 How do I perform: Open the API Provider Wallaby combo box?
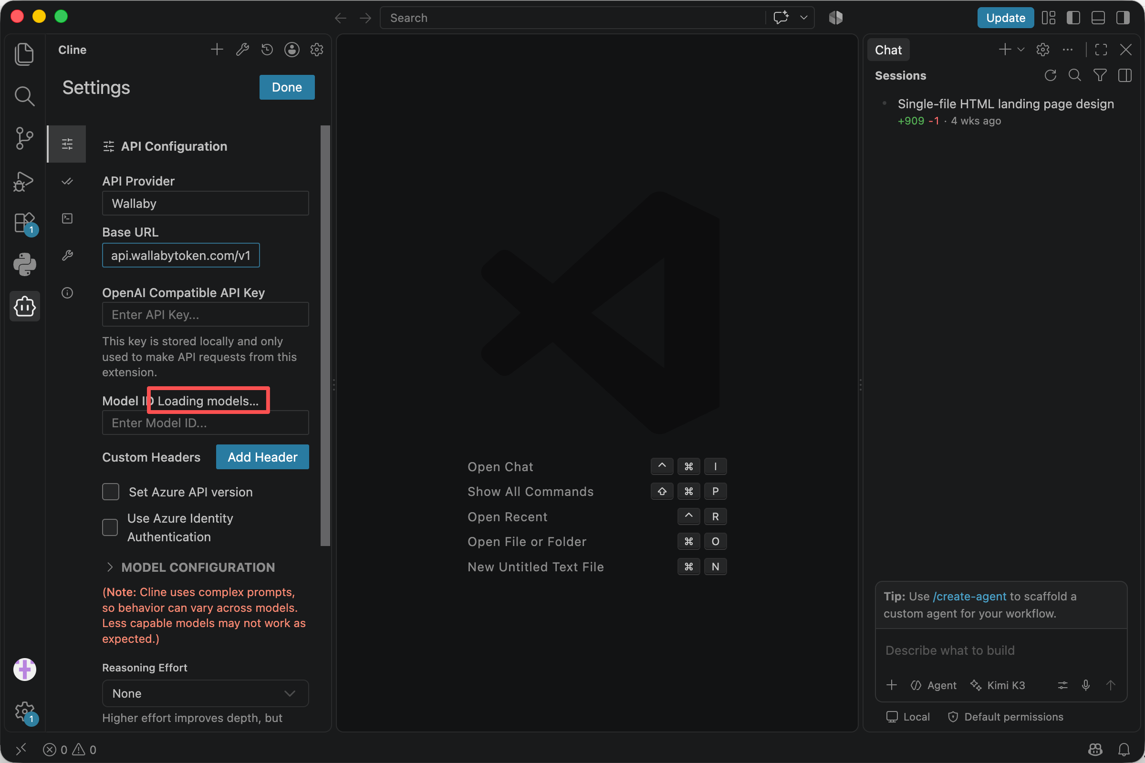206,204
